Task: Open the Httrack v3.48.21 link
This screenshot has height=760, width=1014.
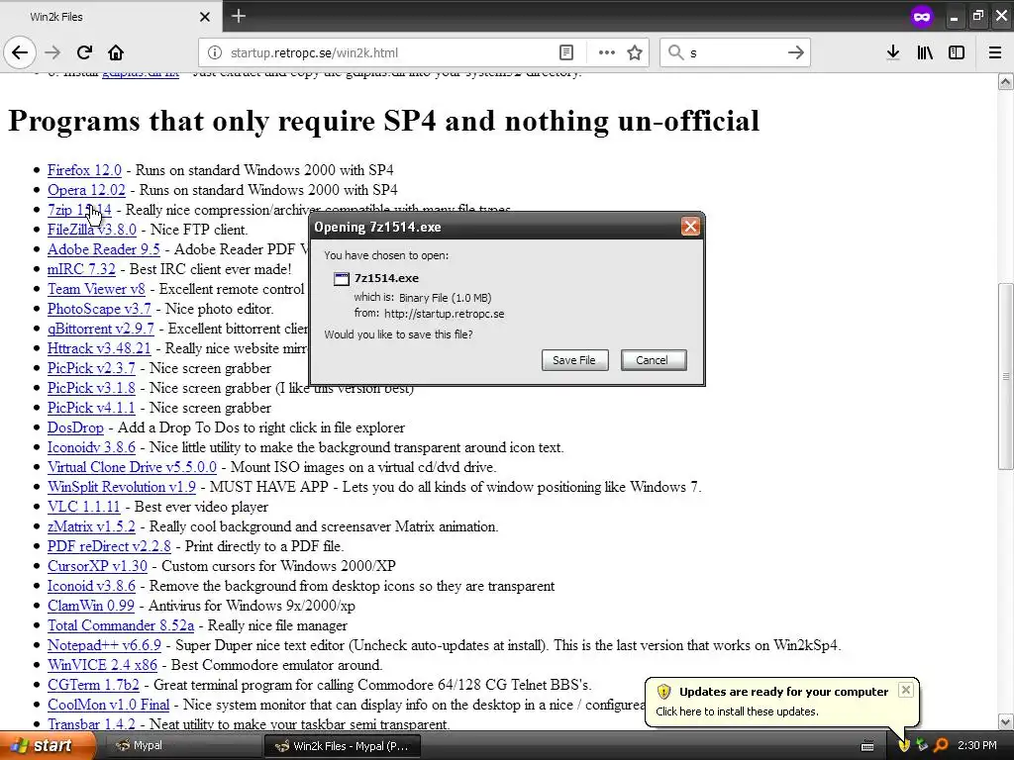Action: click(99, 348)
